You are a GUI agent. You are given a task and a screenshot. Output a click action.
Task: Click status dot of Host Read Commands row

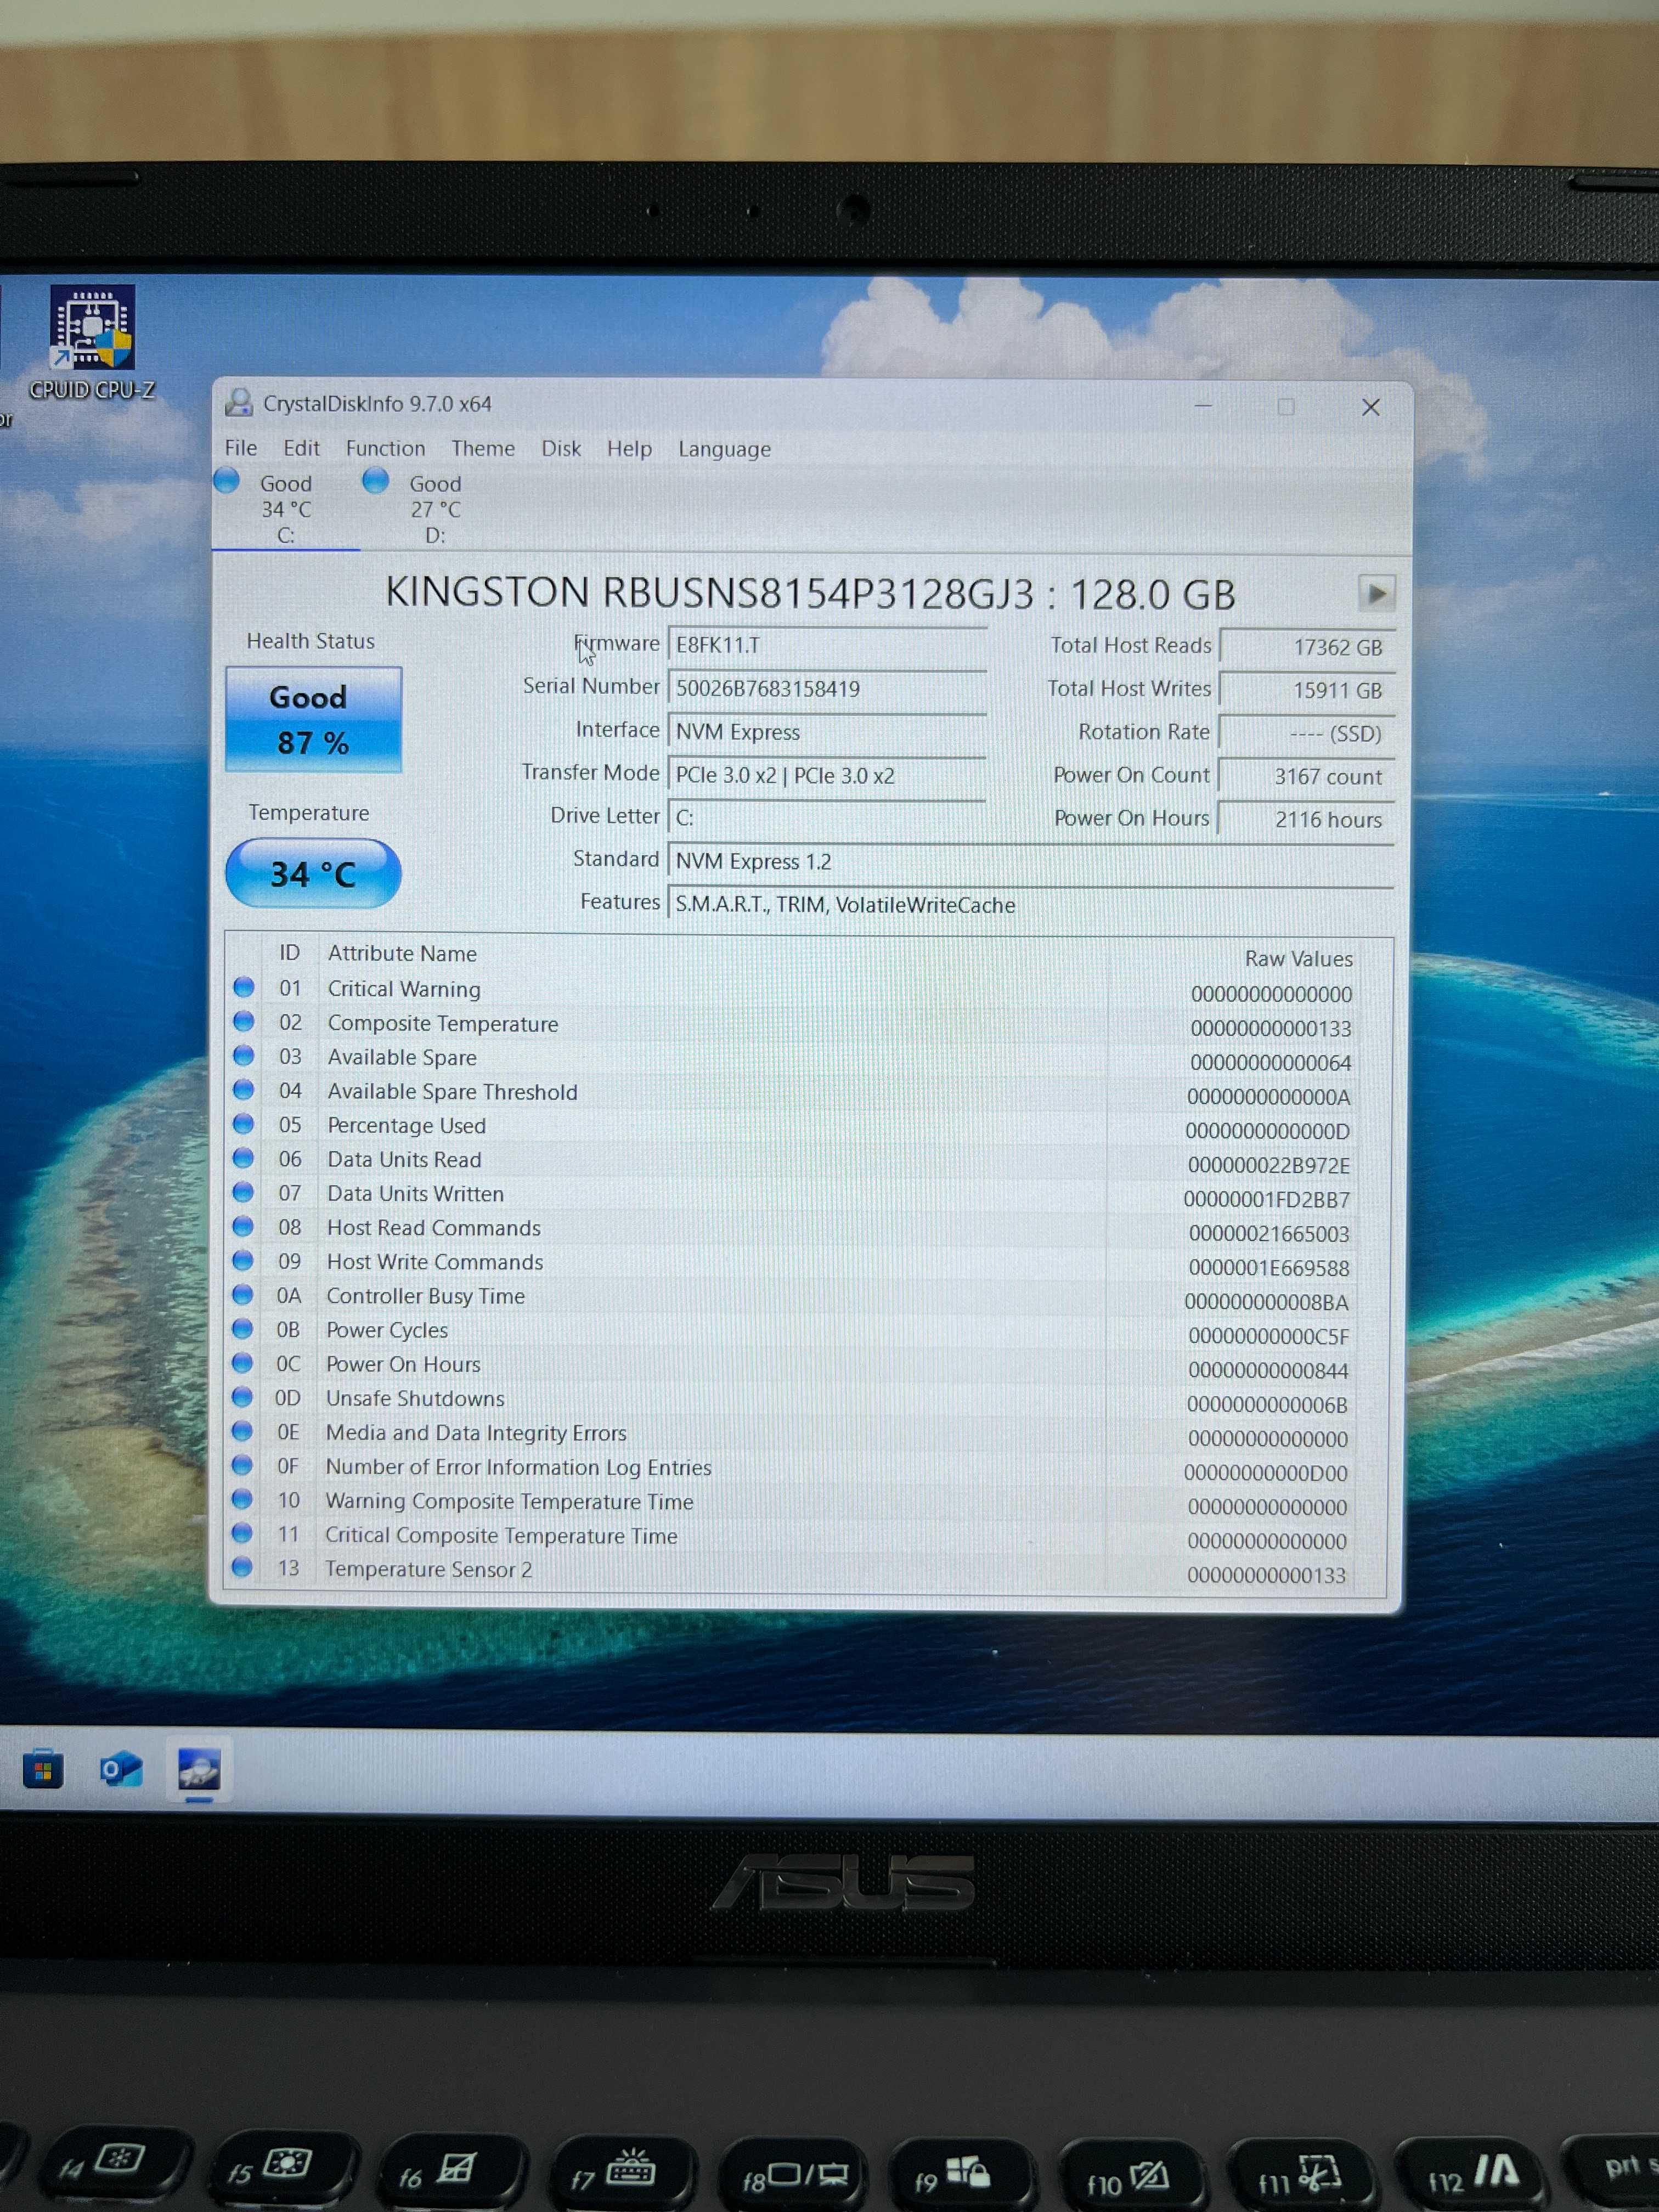(x=243, y=1225)
